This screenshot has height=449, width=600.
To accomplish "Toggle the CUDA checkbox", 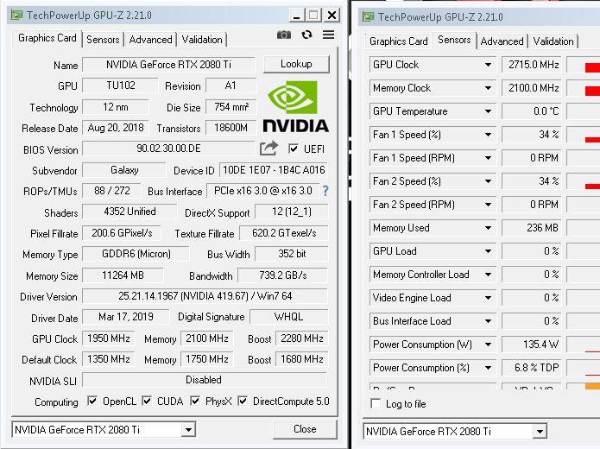I will point(147,401).
